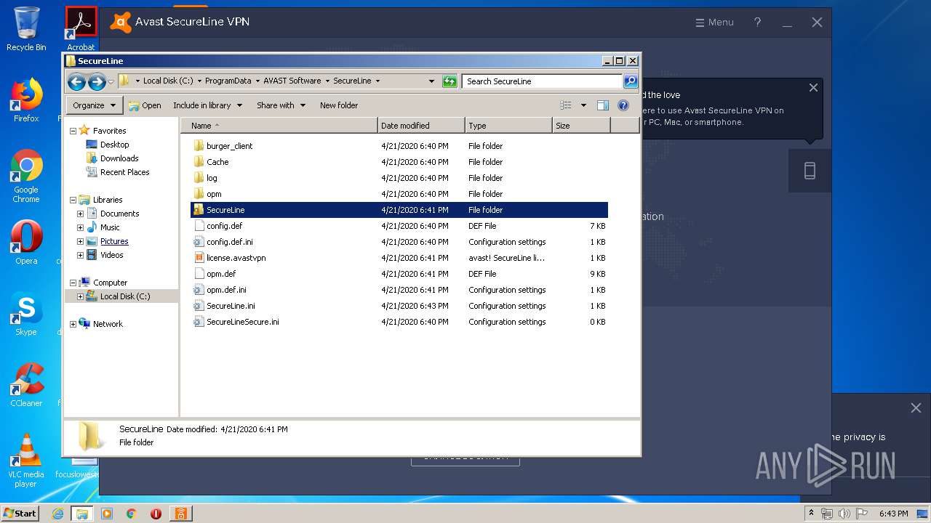Select the Google Chrome desktop shortcut
Viewport: 931px width, 523px height.
(x=26, y=177)
